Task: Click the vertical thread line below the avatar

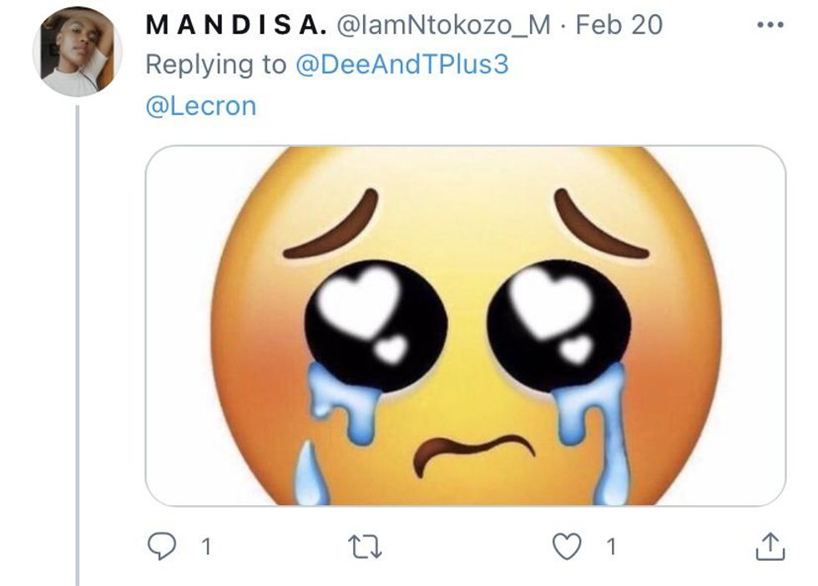Action: (x=78, y=334)
